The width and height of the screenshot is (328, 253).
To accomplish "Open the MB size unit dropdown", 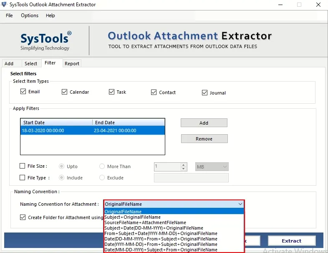I will click(x=212, y=167).
